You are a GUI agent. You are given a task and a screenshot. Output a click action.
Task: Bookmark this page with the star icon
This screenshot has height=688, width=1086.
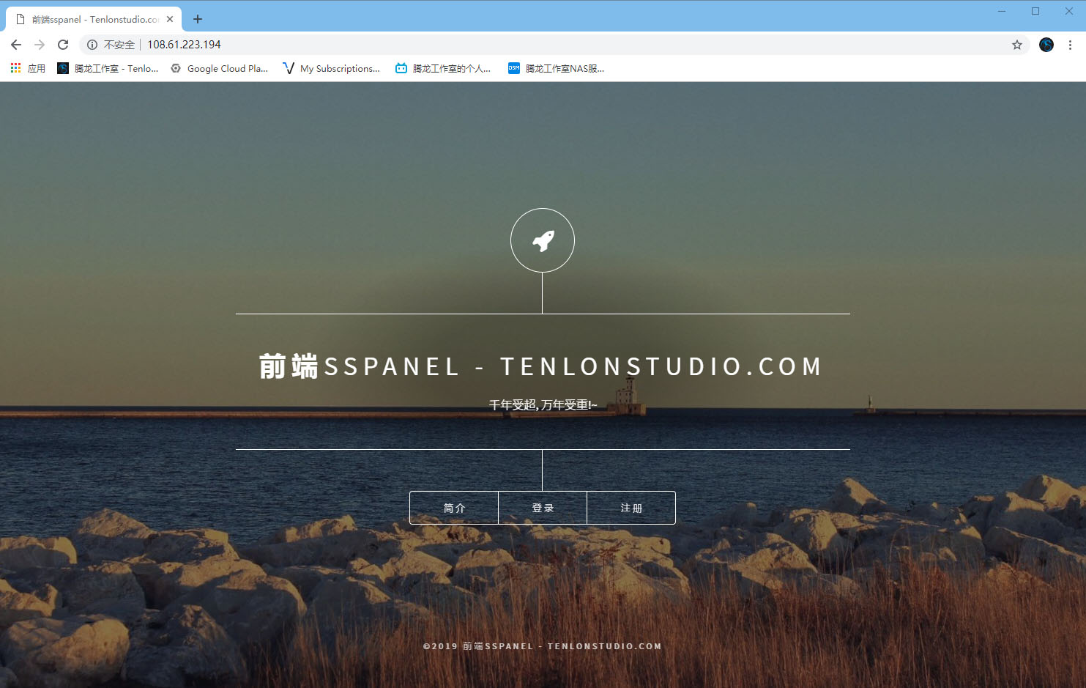click(x=1017, y=45)
